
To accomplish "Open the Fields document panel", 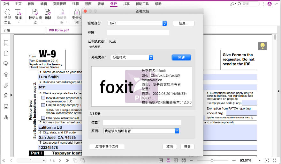I will 6,106.
